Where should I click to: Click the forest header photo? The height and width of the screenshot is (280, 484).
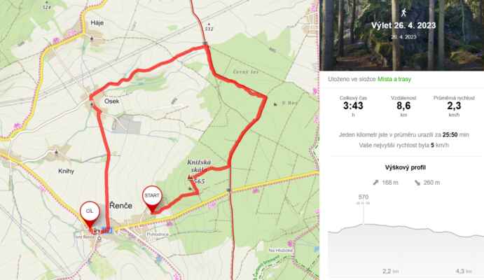tap(401, 35)
